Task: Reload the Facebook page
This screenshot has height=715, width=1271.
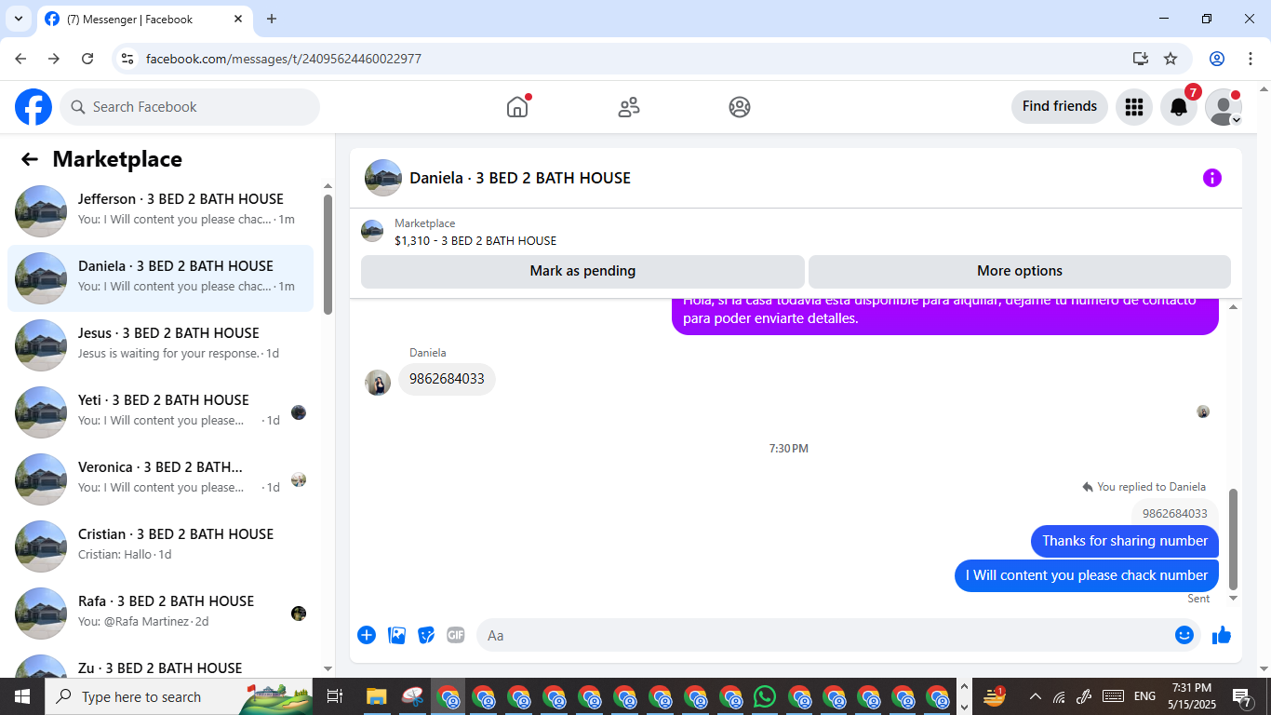Action: tap(87, 59)
